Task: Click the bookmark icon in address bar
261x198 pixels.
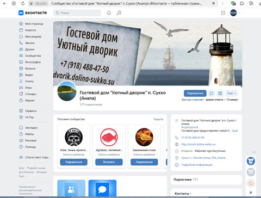Action: [x=214, y=3]
